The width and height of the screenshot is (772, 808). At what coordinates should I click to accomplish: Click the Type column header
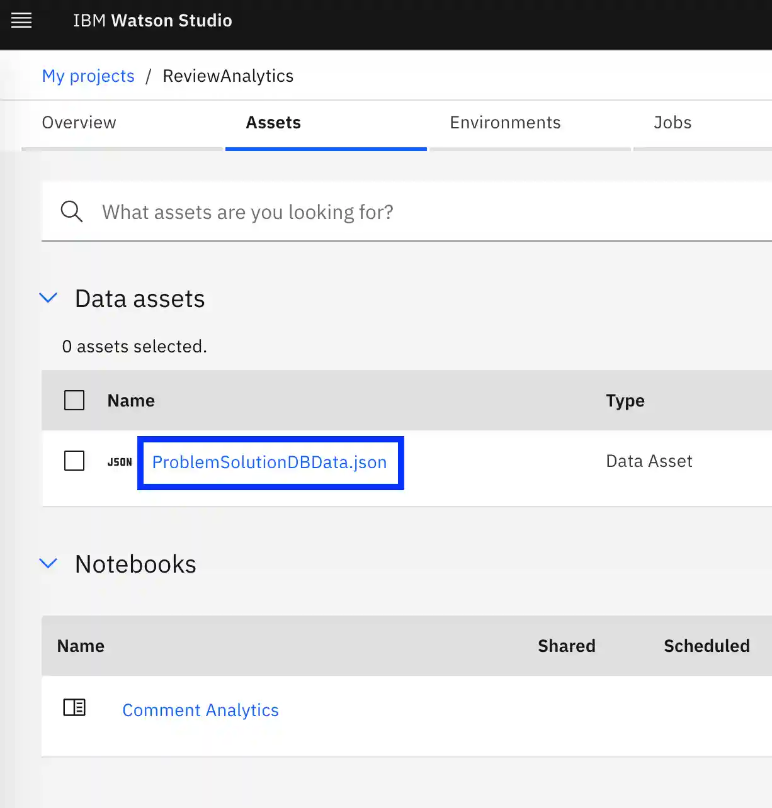(625, 401)
